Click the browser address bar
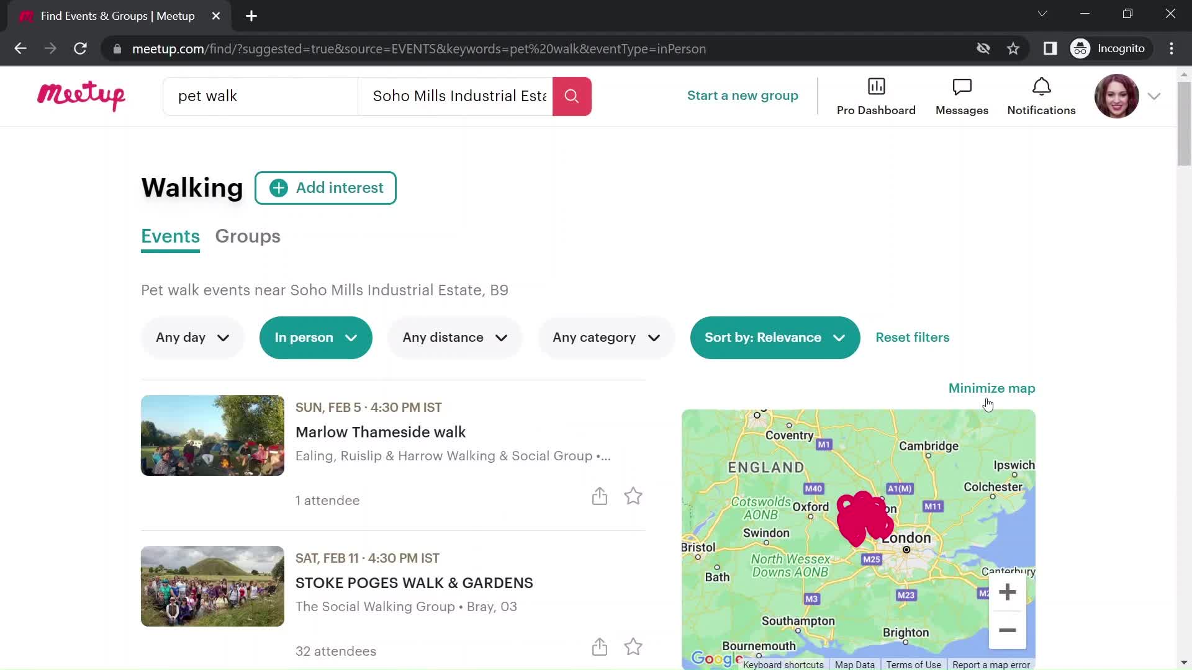This screenshot has width=1192, height=670. click(x=534, y=48)
